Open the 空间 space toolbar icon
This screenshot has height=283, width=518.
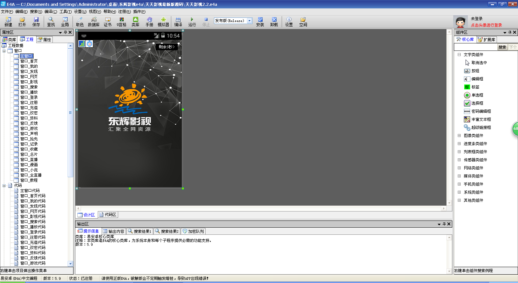(303, 22)
